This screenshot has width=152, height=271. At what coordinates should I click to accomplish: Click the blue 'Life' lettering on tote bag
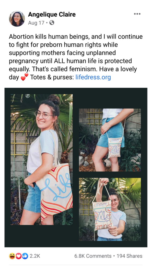click(57, 187)
